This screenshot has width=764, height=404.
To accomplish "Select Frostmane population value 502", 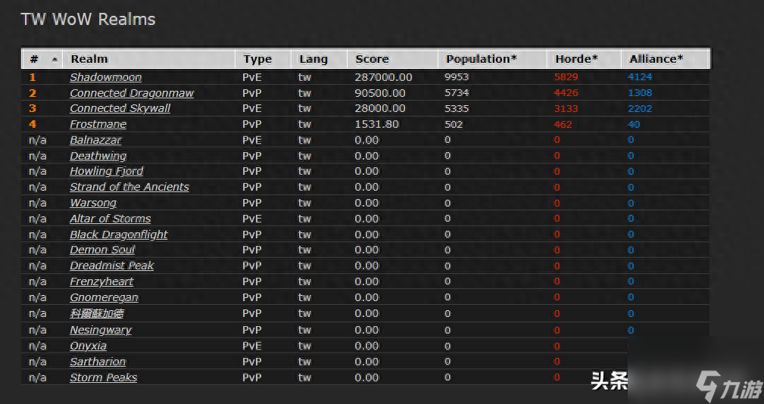I will 454,124.
